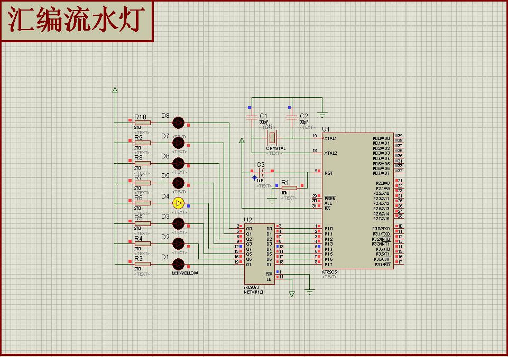Select resistor R9 symbol
Viewport: 508px width, 357px height.
143,143
